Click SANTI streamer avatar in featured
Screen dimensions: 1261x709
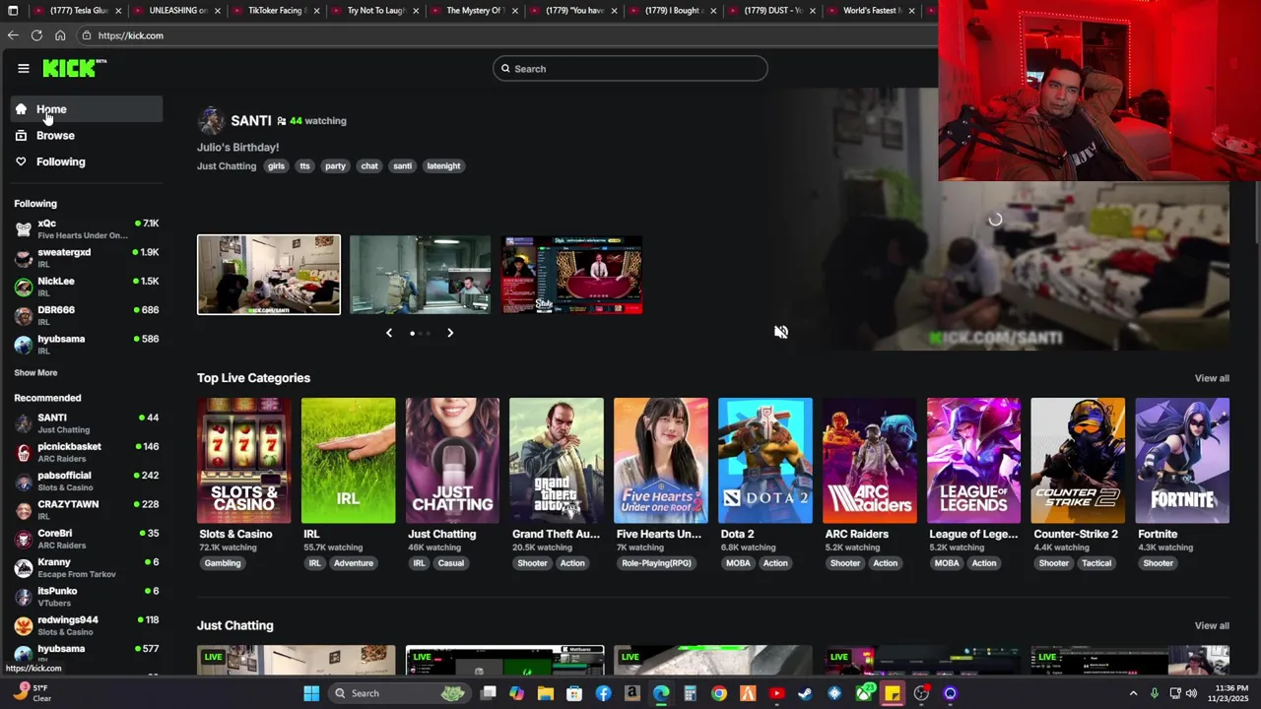coord(211,121)
